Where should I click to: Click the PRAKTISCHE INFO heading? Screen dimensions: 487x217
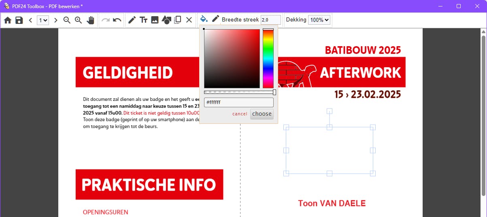coord(149,185)
